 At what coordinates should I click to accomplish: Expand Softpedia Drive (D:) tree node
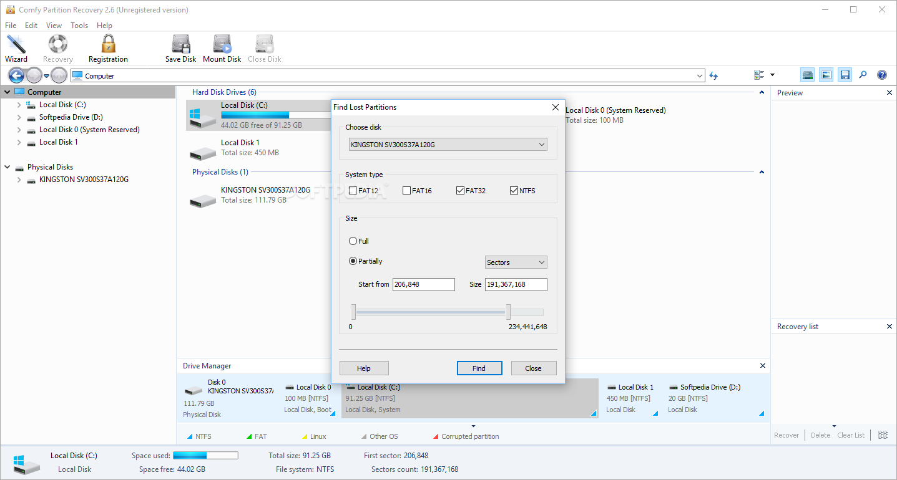(x=19, y=117)
